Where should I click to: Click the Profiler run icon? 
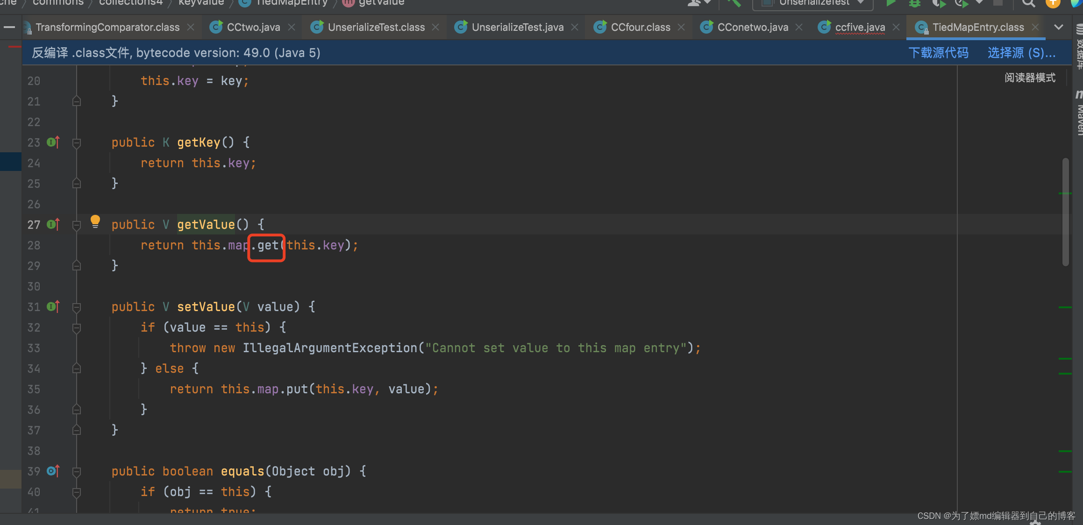click(962, 3)
